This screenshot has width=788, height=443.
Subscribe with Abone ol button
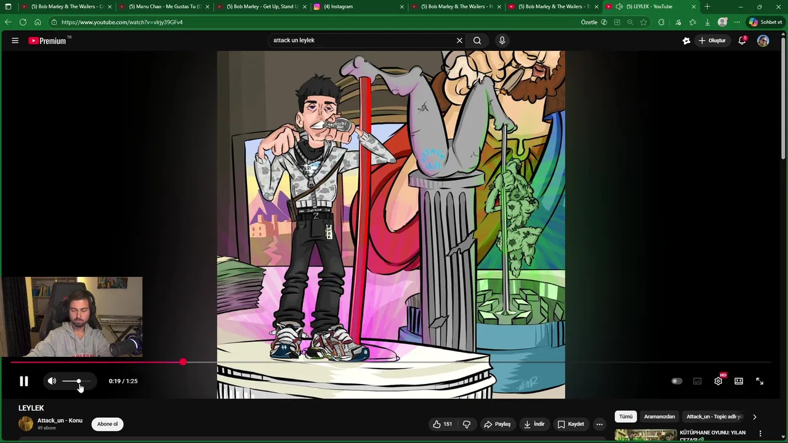coord(107,424)
